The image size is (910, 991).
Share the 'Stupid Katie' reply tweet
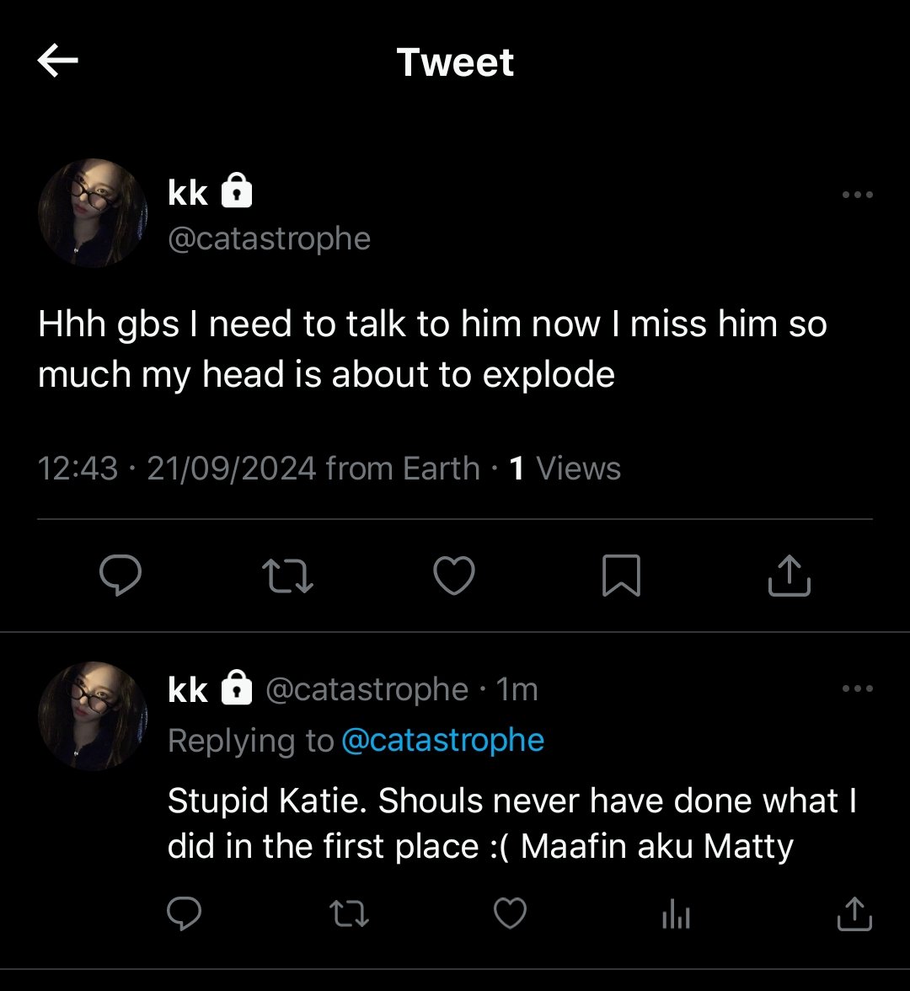point(854,913)
